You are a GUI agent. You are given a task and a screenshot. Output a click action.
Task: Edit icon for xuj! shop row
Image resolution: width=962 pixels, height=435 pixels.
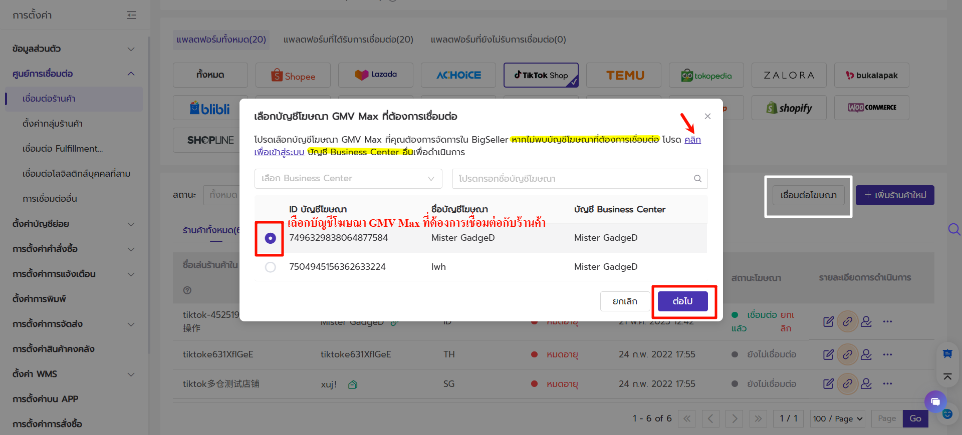[x=829, y=383]
